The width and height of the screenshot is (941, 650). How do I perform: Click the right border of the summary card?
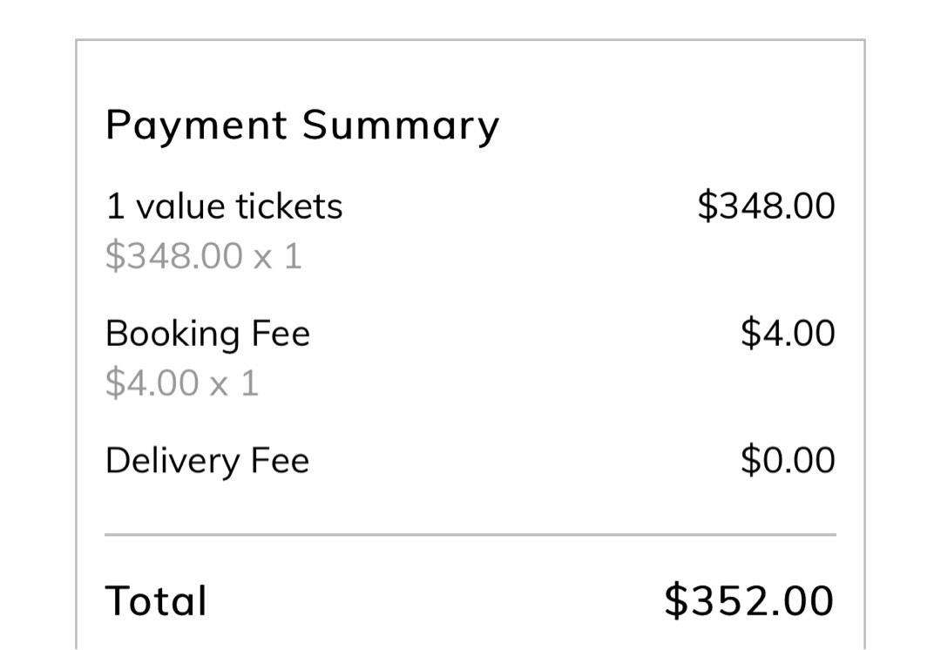[x=865, y=344]
